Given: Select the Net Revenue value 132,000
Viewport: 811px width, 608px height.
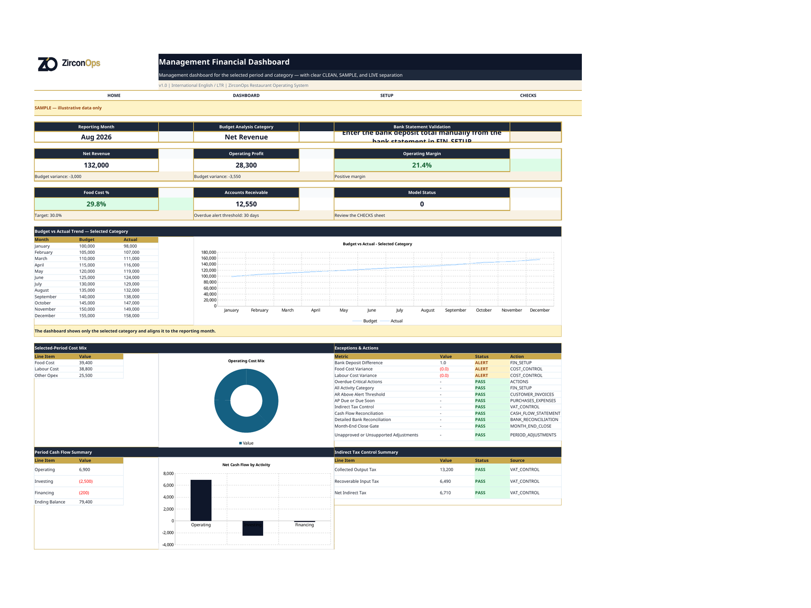Looking at the screenshot, I should coord(96,165).
